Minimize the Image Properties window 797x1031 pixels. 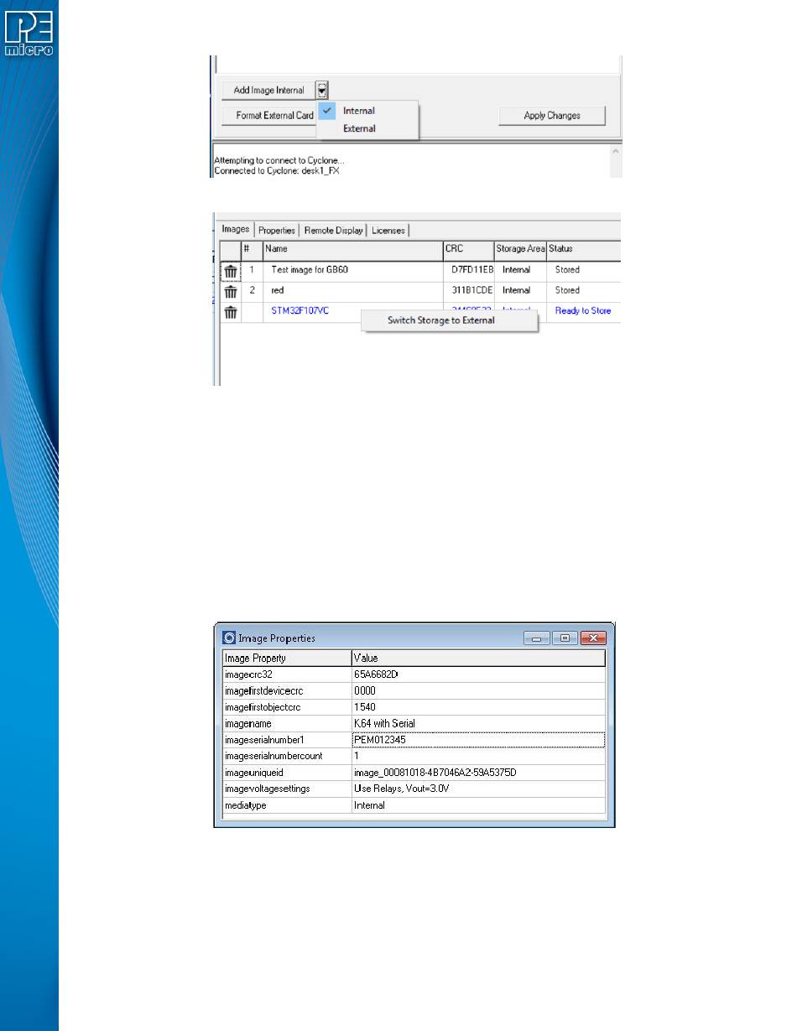tap(537, 638)
